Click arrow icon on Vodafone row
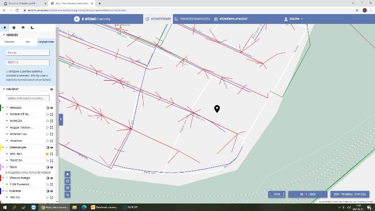The width and height of the screenshot is (375, 211). [x=47, y=141]
